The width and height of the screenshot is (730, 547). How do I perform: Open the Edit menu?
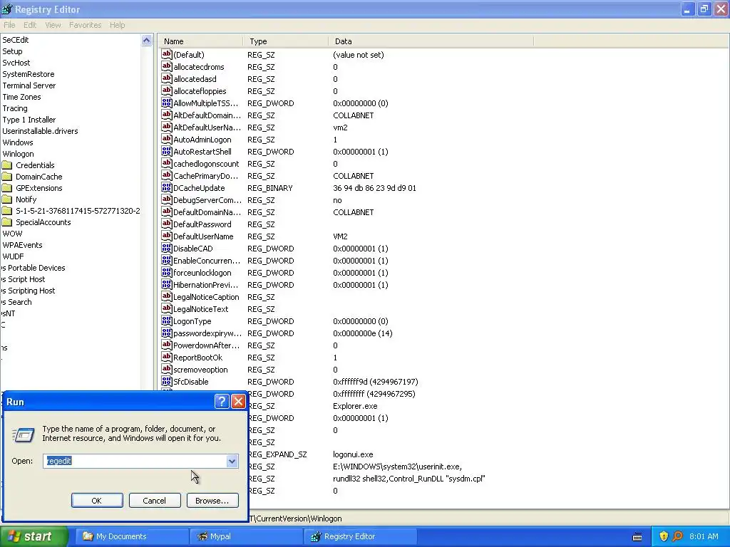pyautogui.click(x=30, y=25)
